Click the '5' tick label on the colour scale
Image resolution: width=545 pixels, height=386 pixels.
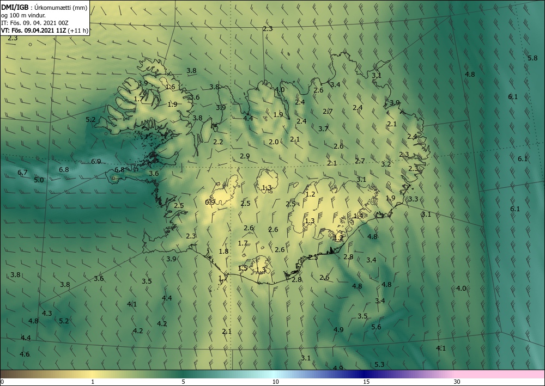coord(183,382)
